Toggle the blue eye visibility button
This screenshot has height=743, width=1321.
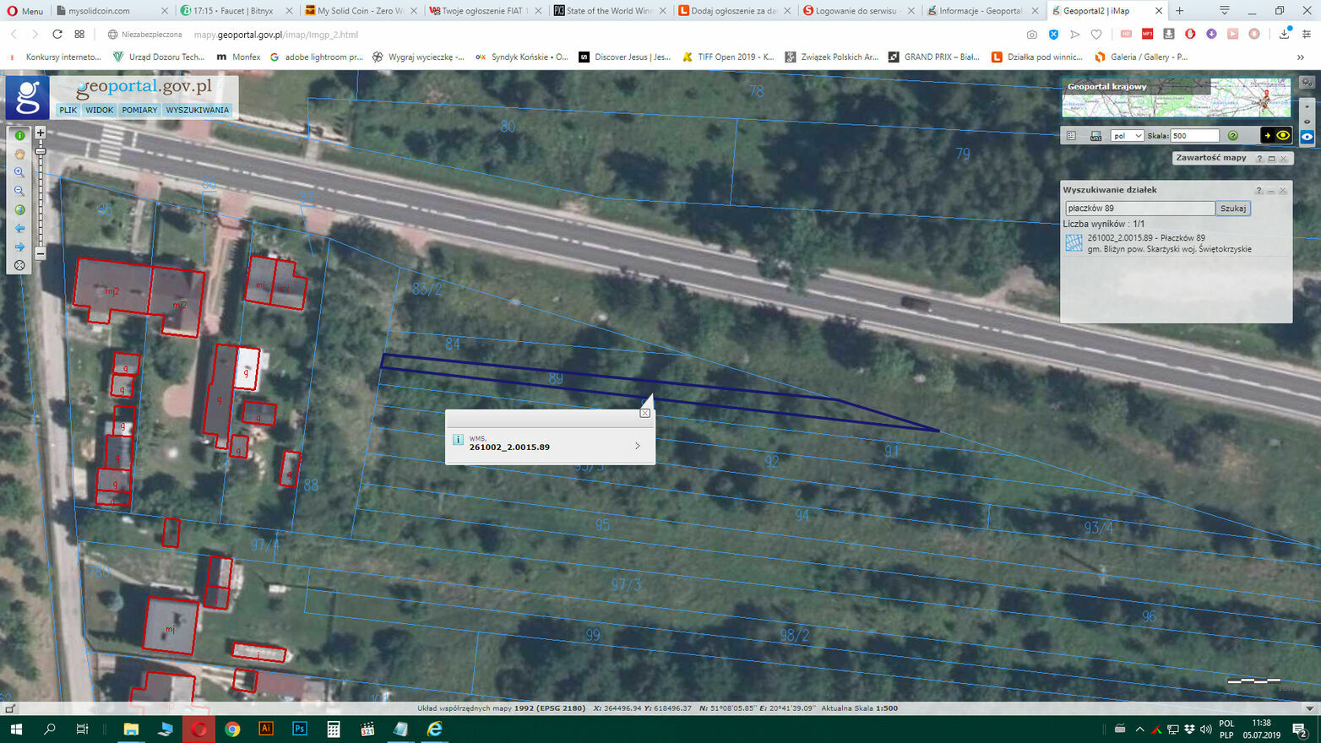(1307, 137)
